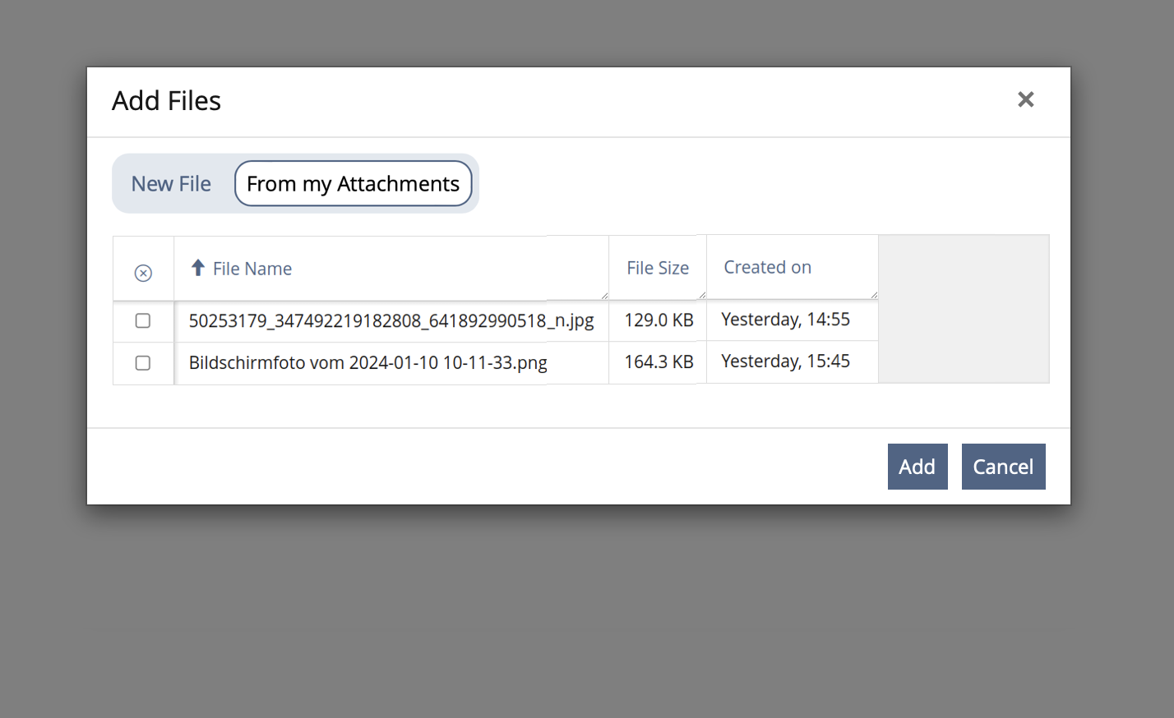Check the Bildschirmfoto png file checkbox
This screenshot has height=718, width=1174.
(x=143, y=363)
